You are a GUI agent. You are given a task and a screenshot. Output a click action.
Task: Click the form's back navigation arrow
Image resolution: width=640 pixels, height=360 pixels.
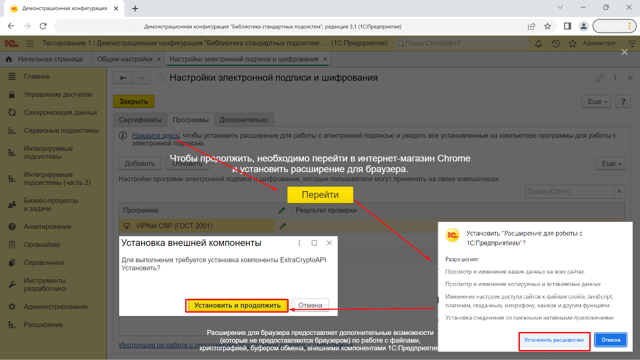coord(123,78)
